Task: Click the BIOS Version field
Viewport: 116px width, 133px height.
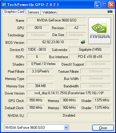Action: coord(53,42)
